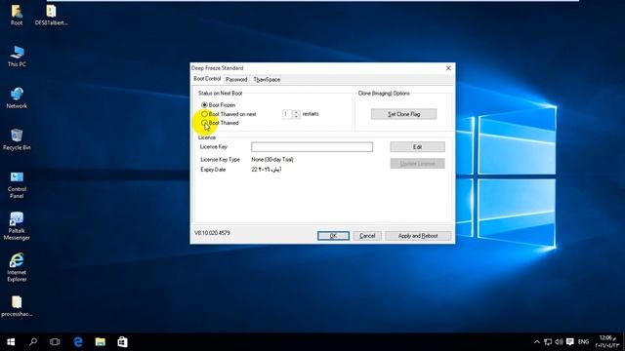The height and width of the screenshot is (351, 625).
Task: Click the version text V8.10.020.4579
Action: tap(212, 233)
